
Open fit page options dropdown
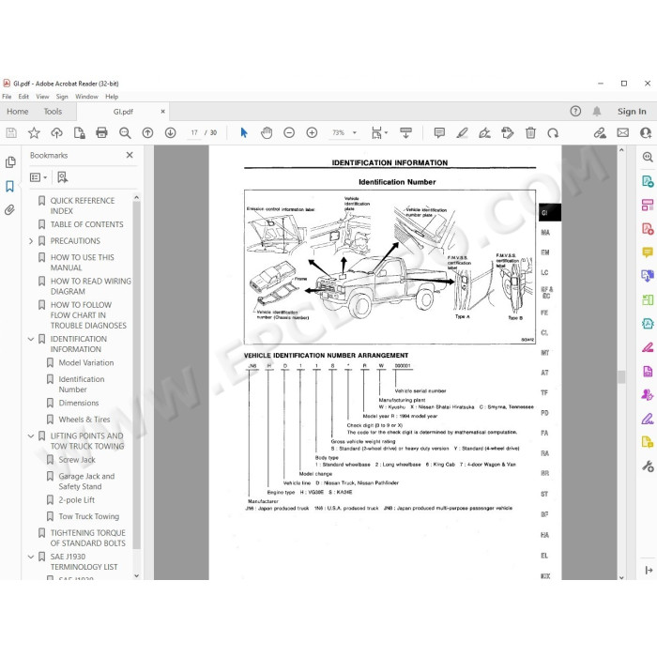point(386,133)
